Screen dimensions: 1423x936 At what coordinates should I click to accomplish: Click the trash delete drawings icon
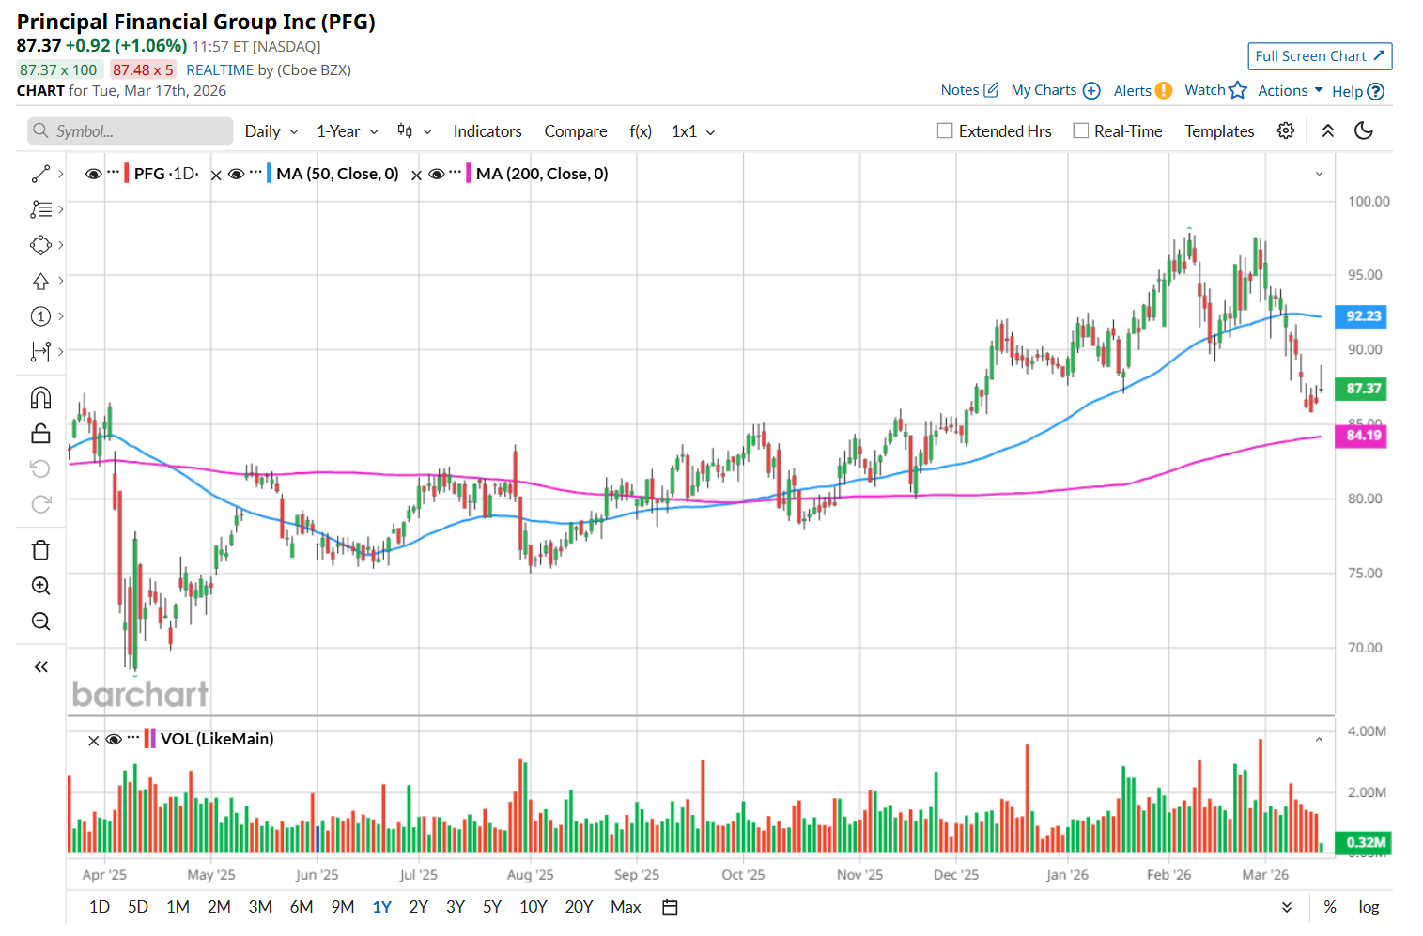pyautogui.click(x=40, y=550)
